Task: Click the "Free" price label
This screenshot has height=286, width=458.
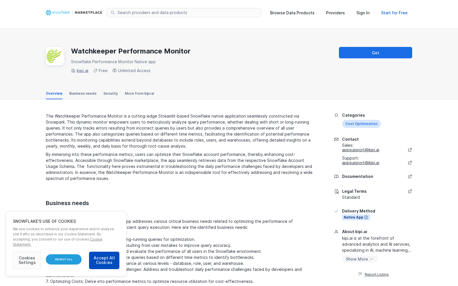Action: click(103, 71)
